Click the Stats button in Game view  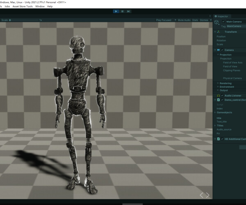point(195,20)
